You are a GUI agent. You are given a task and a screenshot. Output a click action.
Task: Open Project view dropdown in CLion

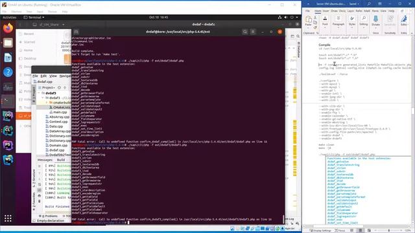[x=49, y=87]
